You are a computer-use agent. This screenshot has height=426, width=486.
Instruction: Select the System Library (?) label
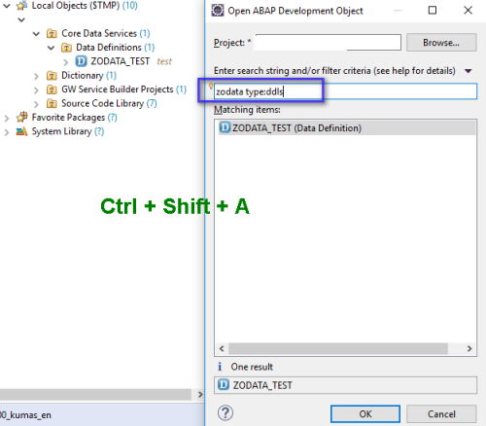tap(68, 131)
